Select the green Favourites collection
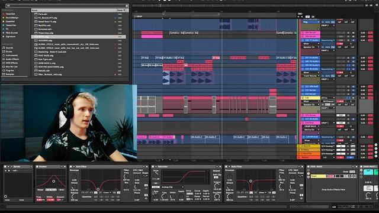The width and height of the screenshot is (379, 213). coord(11,25)
